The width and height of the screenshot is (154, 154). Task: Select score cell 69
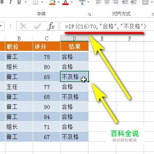pos(47,77)
